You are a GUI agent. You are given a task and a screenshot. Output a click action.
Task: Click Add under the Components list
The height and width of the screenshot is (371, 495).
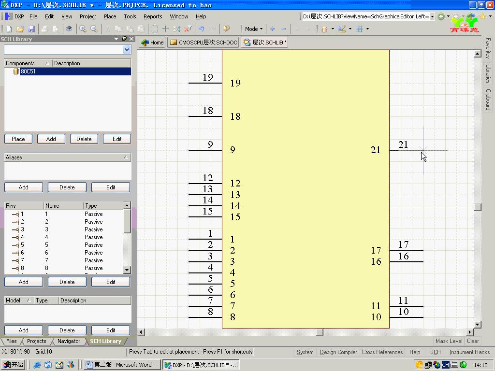click(51, 139)
